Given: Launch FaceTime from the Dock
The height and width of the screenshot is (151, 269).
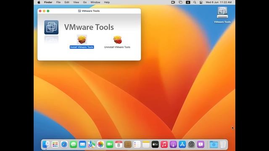Looking at the screenshot, I should (x=110, y=144).
